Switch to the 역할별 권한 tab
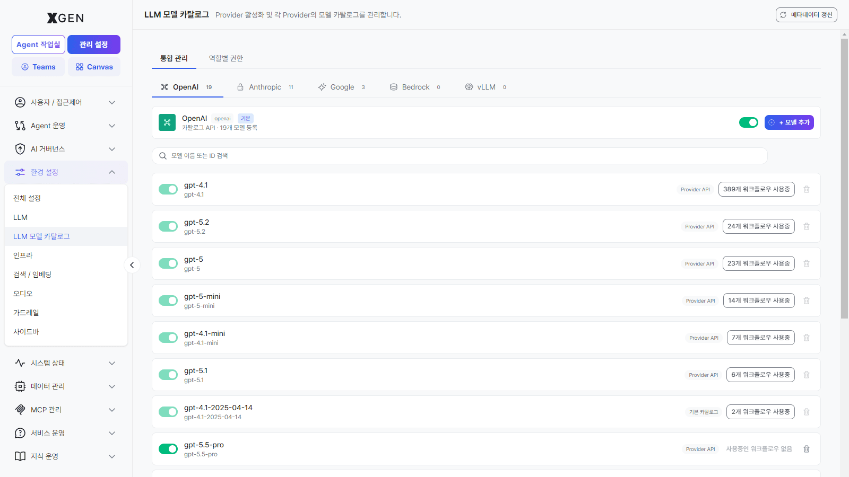Screen dimensions: 849x477 (x=226, y=58)
